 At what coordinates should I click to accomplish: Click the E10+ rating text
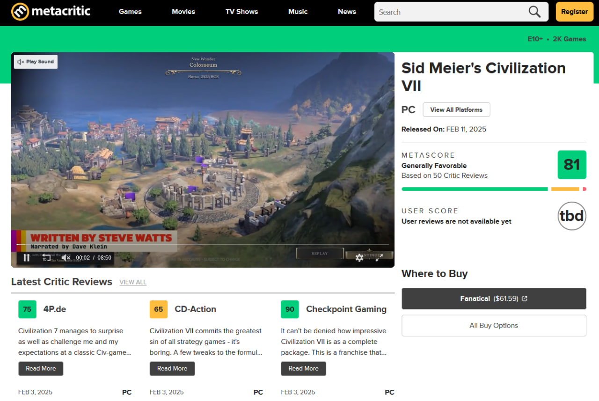click(535, 39)
